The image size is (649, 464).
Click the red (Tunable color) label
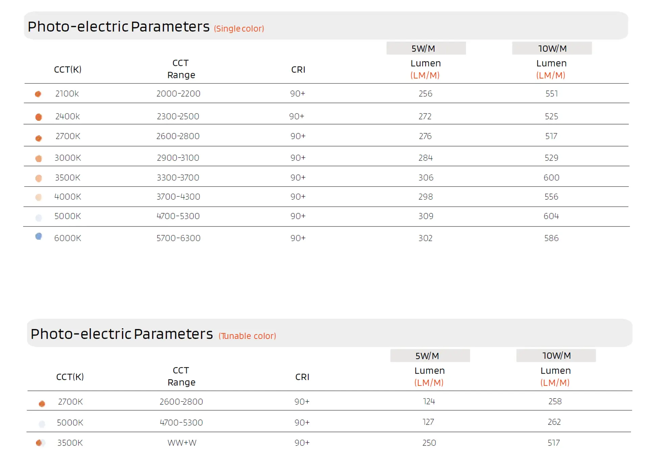(247, 336)
